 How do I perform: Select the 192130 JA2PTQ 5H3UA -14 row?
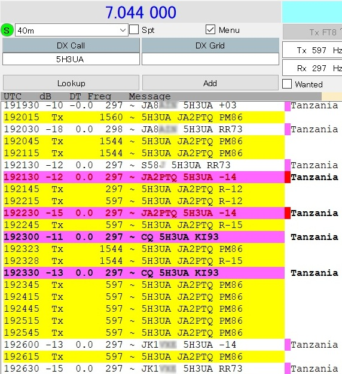[144, 177]
